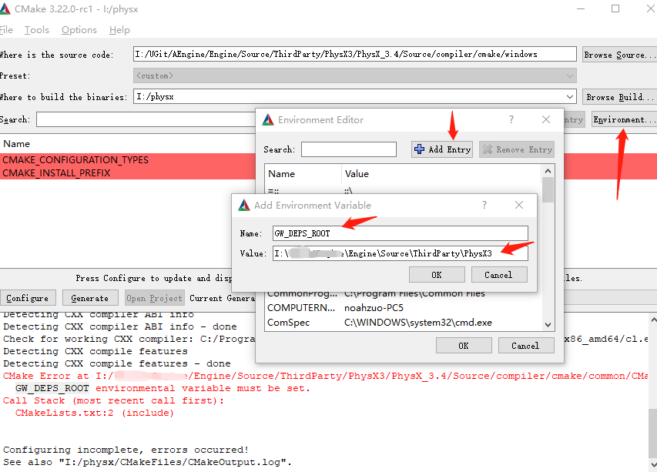Click the main CMake Search field
Screen dimensions: 657x472
pos(146,120)
